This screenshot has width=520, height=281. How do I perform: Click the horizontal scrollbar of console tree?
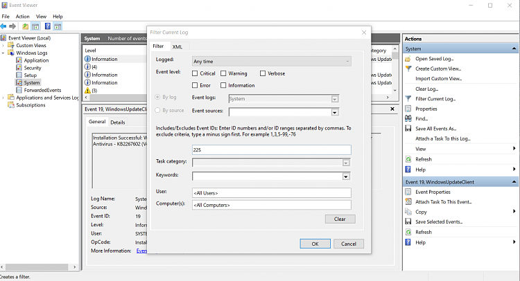click(x=38, y=266)
